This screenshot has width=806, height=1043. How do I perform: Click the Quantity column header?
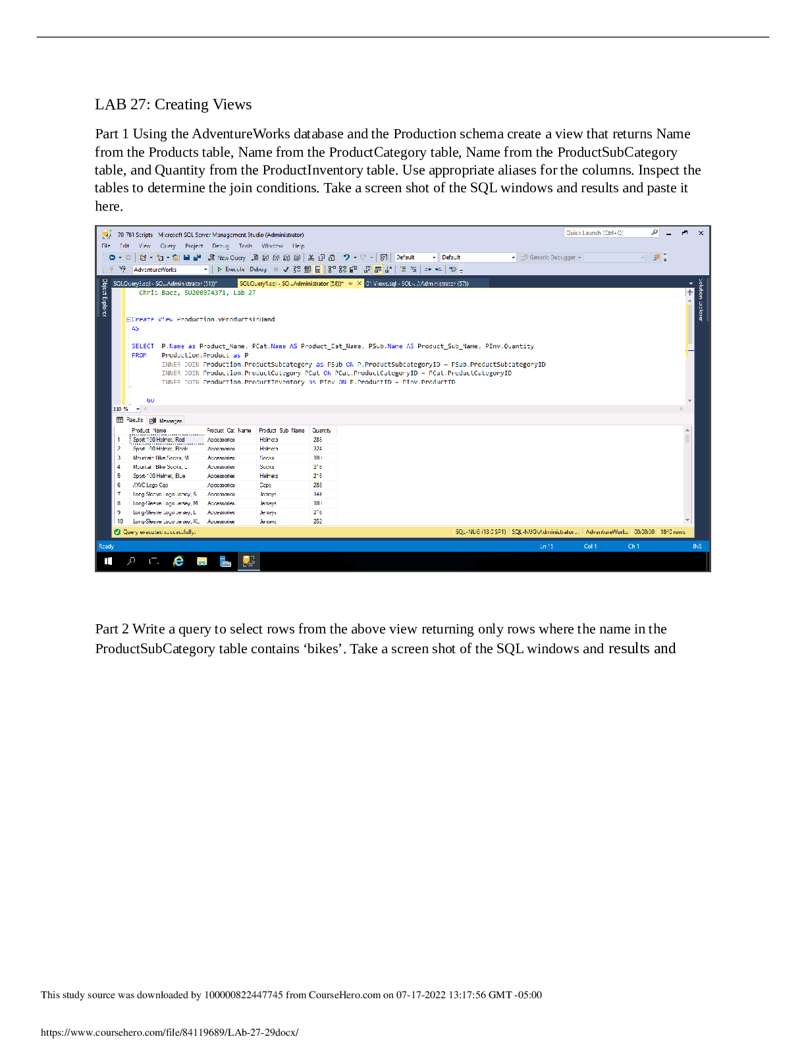click(323, 431)
